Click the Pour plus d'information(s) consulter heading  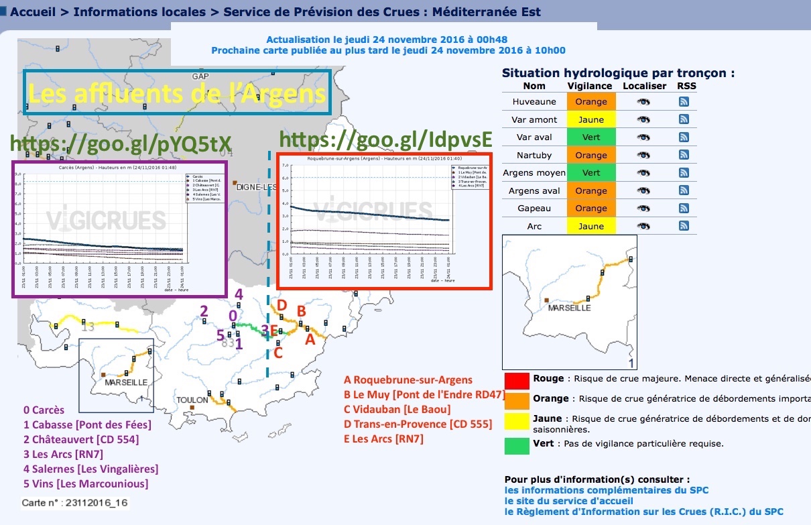pos(597,479)
